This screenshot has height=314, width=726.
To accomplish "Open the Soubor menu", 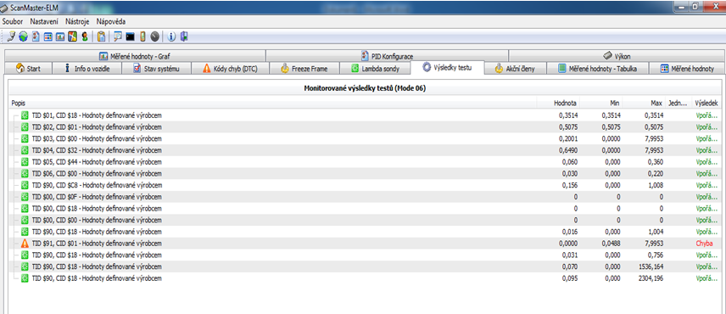I will coord(13,21).
